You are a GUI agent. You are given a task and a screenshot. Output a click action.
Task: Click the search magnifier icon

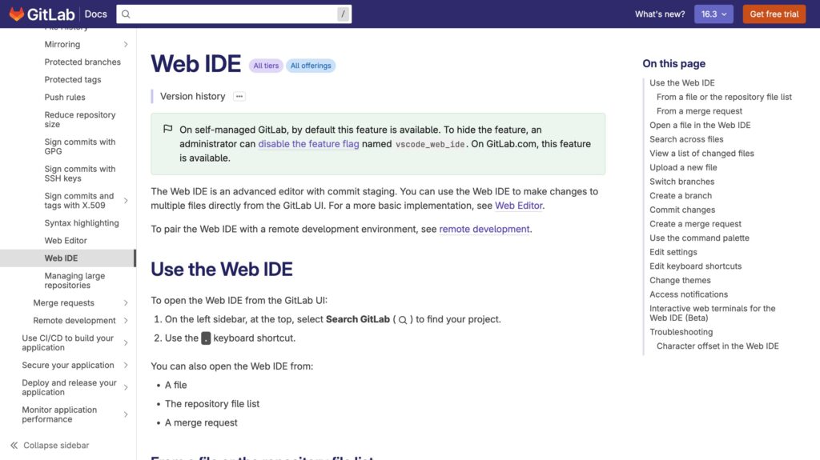point(126,14)
